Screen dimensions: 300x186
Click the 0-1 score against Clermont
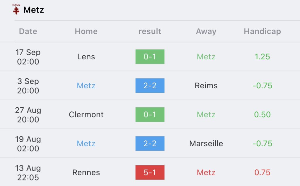coord(150,115)
